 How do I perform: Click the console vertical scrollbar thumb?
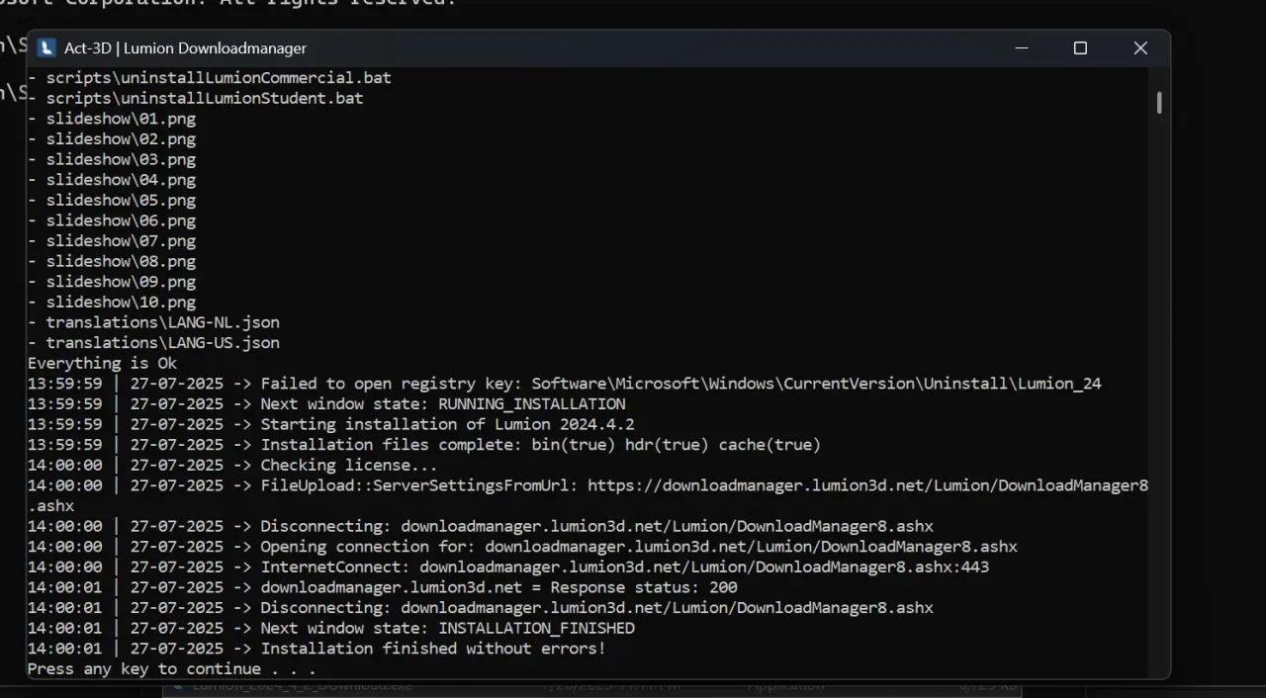[1158, 103]
